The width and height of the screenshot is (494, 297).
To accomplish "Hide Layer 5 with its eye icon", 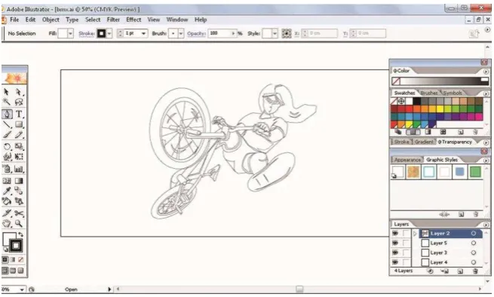I will click(x=395, y=243).
